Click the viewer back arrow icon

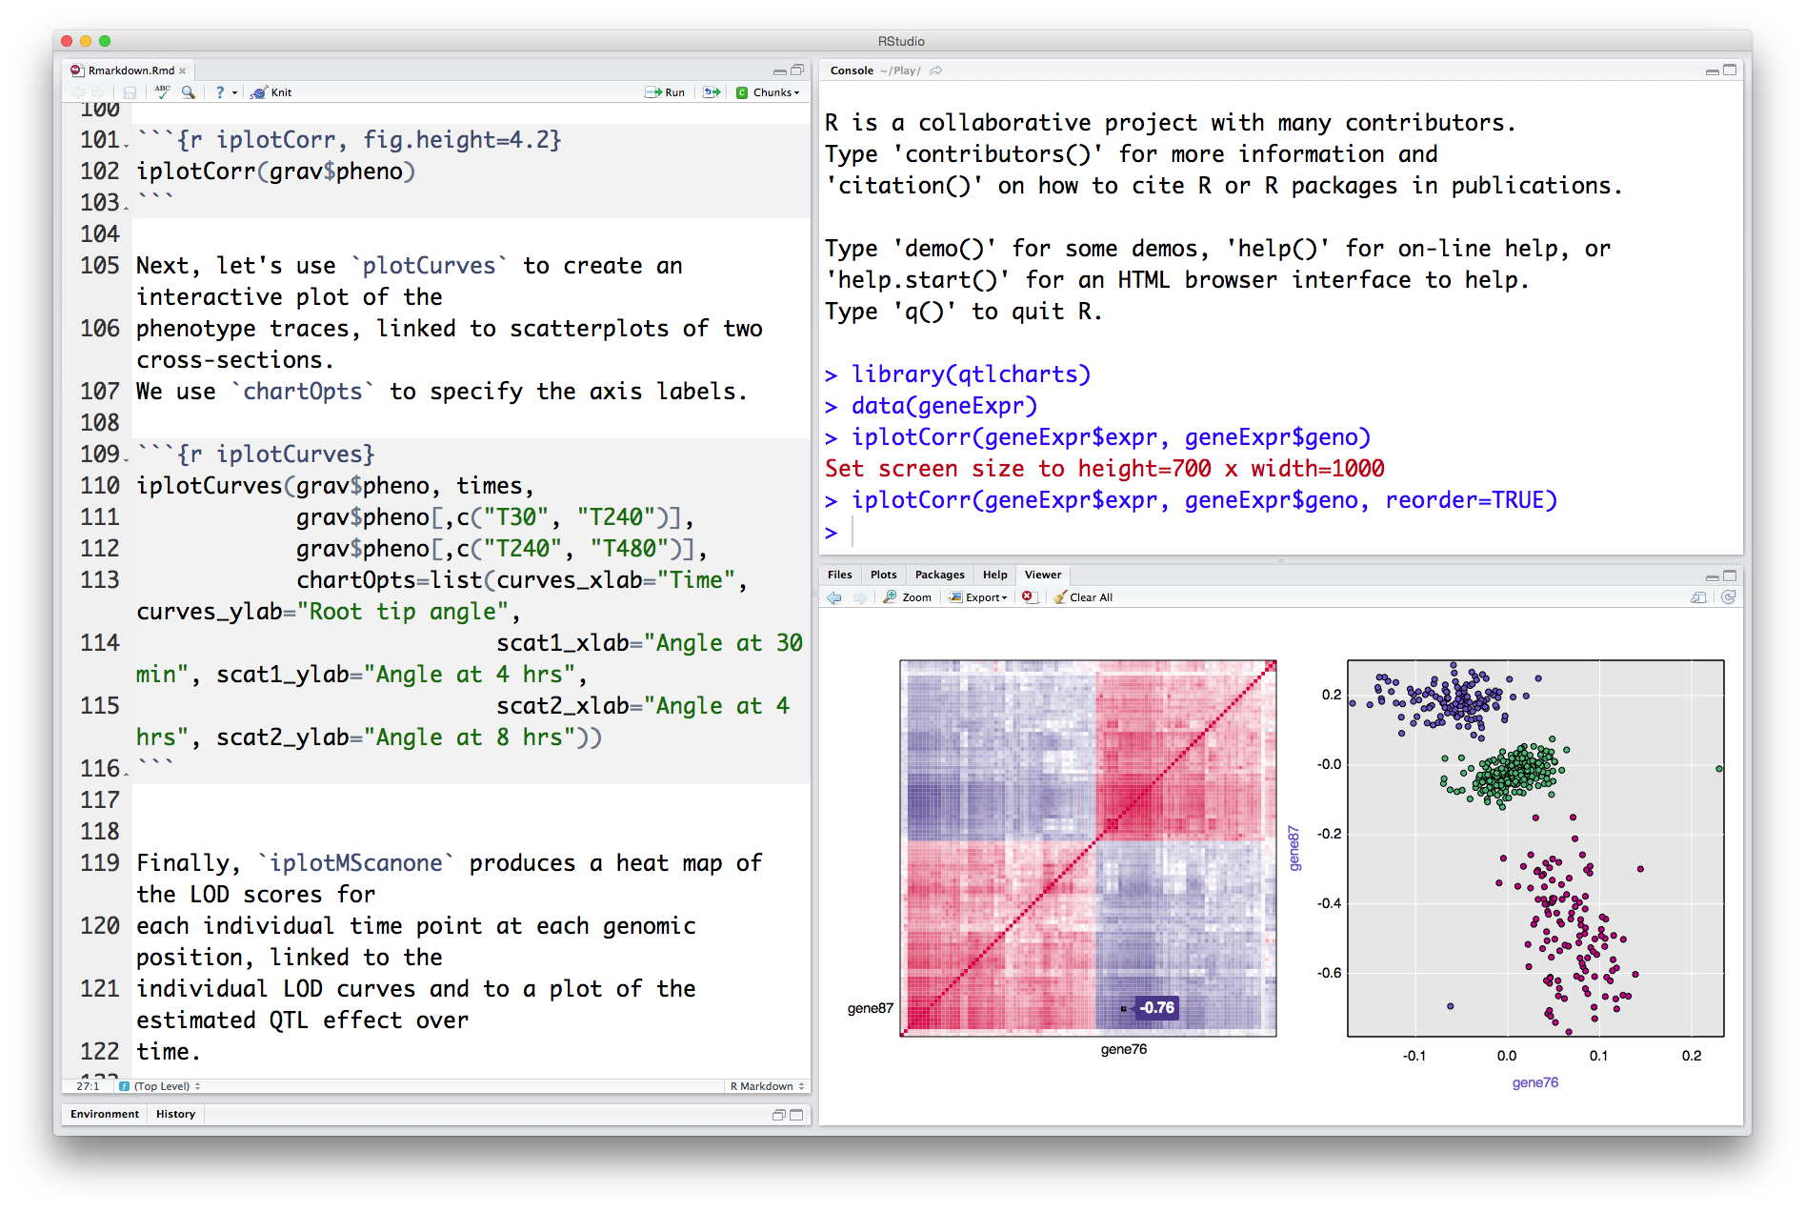(x=834, y=597)
